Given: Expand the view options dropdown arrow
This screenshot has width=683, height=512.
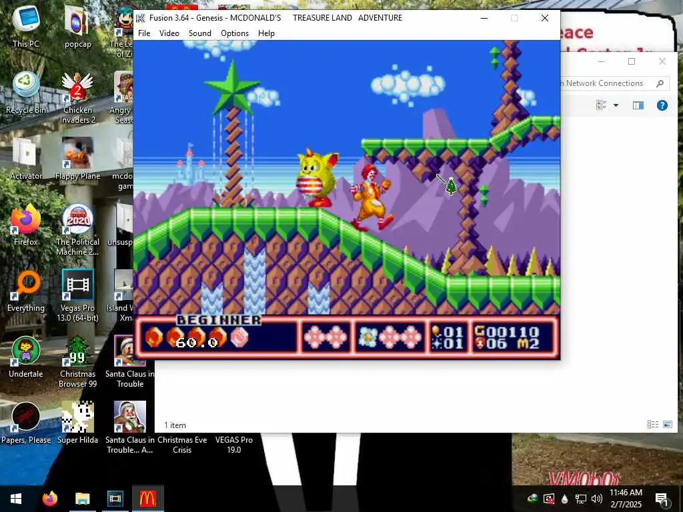Looking at the screenshot, I should coord(616,105).
